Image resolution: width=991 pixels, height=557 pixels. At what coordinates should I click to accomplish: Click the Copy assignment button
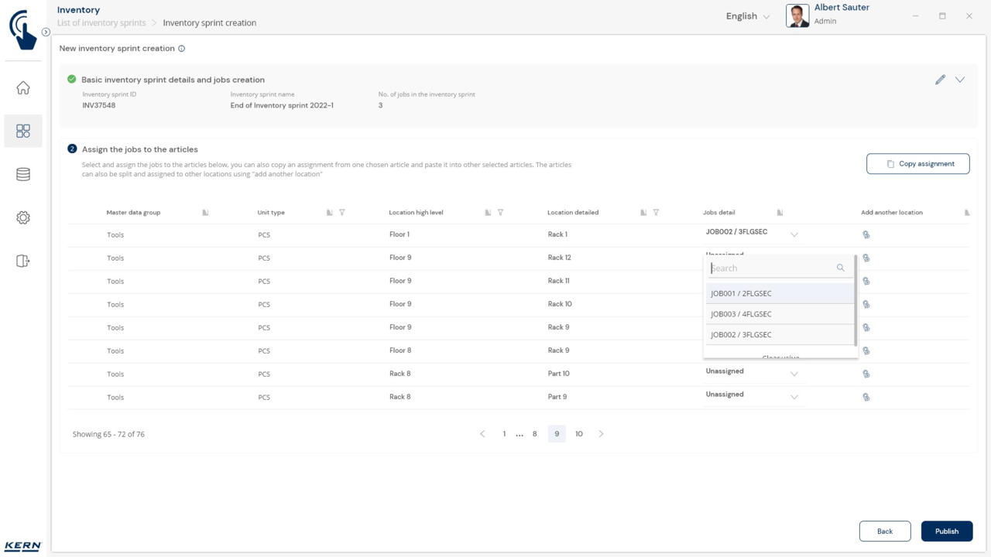pyautogui.click(x=917, y=164)
